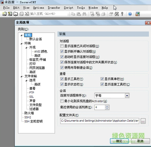Decrease the 最近使用的会话列表 value
The image size is (151, 147).
point(107,109)
